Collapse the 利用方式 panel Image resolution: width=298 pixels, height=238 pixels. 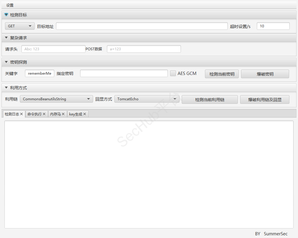[6, 88]
